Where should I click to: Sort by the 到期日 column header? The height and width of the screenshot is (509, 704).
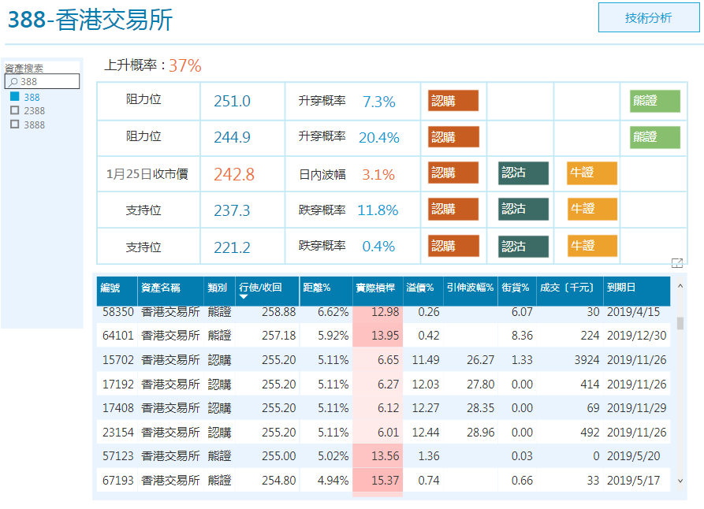(x=636, y=291)
